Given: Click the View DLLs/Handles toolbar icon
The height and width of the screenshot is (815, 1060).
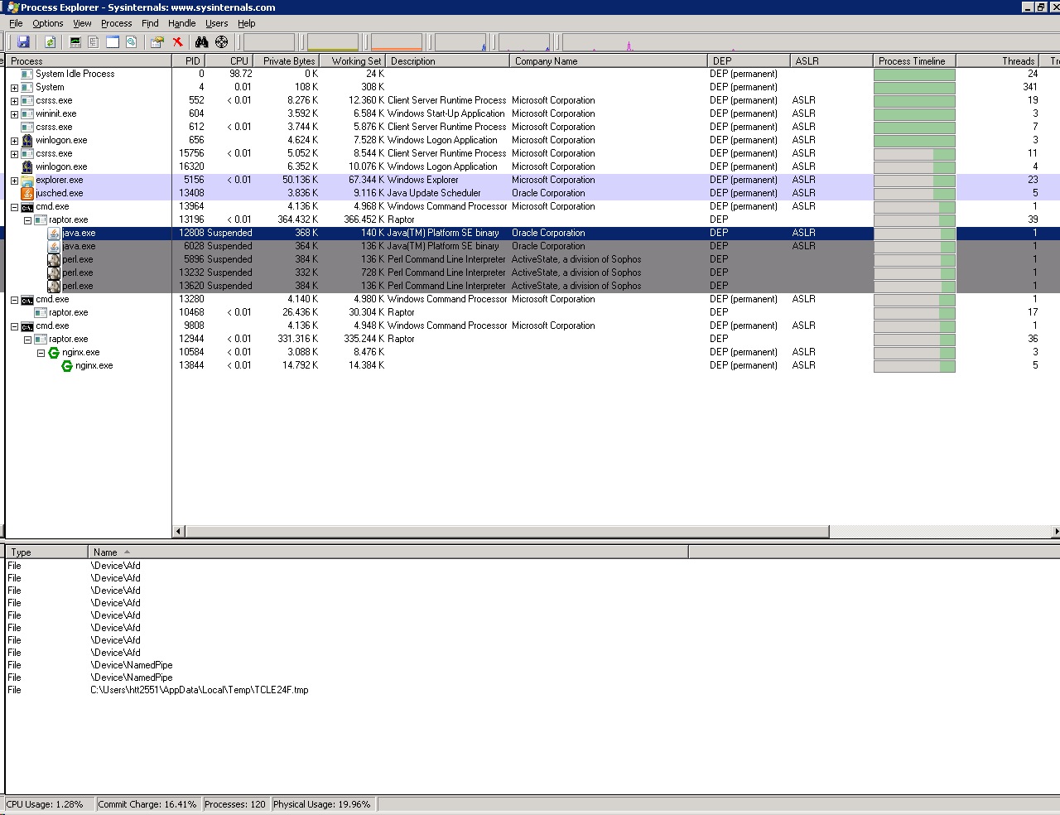Looking at the screenshot, I should point(131,41).
